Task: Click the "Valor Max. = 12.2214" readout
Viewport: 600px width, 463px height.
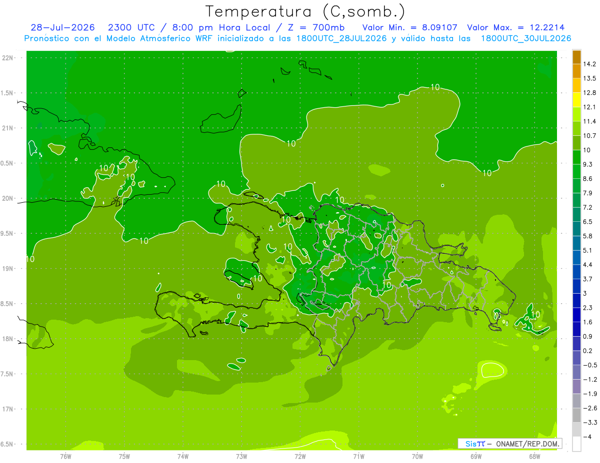Action: [x=516, y=27]
